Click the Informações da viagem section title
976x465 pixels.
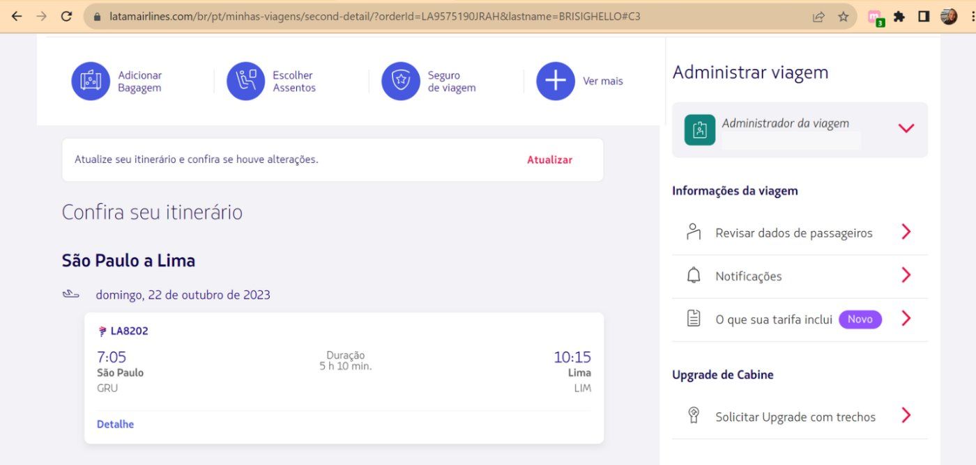[735, 191]
